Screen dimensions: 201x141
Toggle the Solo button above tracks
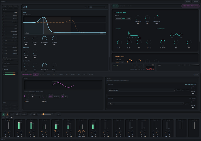point(10,7)
